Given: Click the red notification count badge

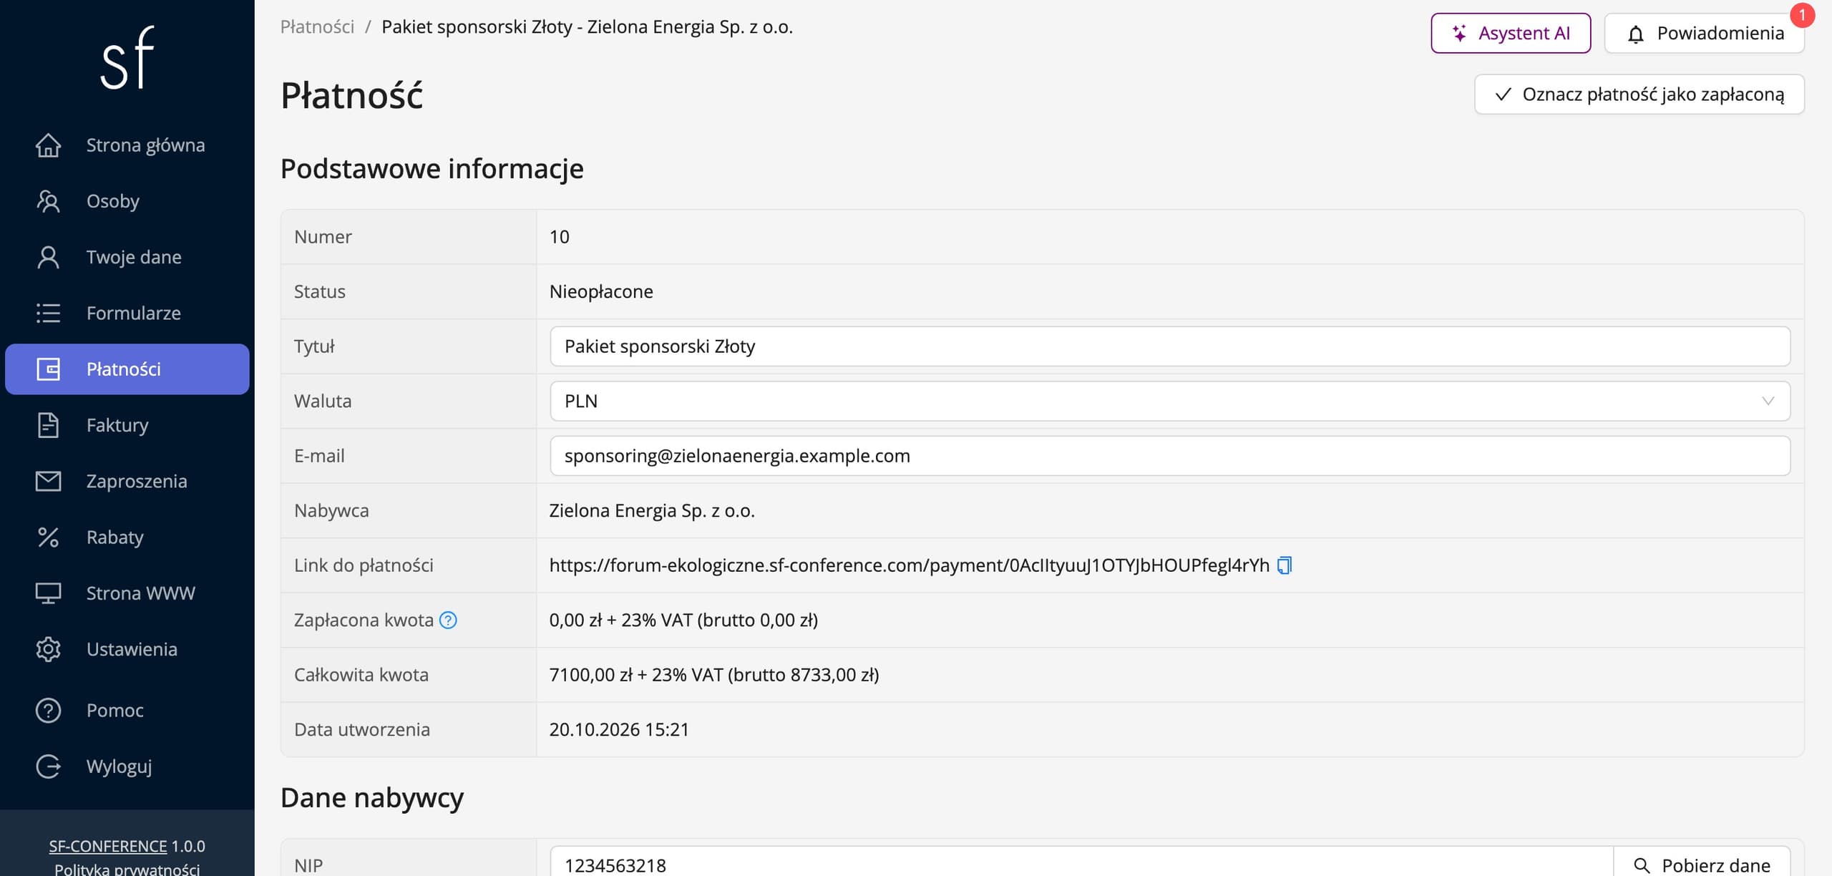Looking at the screenshot, I should [x=1802, y=15].
